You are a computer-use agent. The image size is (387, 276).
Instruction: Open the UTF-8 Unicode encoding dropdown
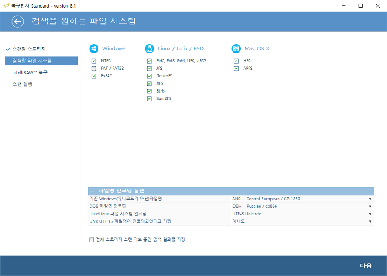(302, 214)
